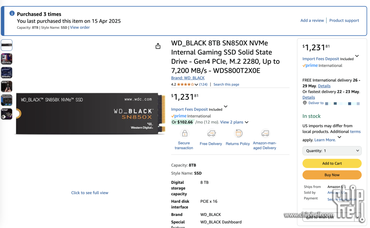370x228 pixels.
Task: Click the location pin icon beside Deliver to
Action: [305, 103]
